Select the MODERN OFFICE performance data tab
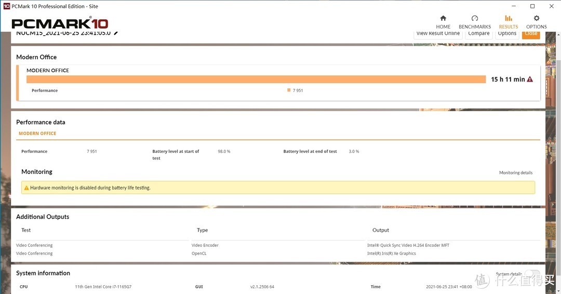This screenshot has height=294, width=561. coord(37,133)
